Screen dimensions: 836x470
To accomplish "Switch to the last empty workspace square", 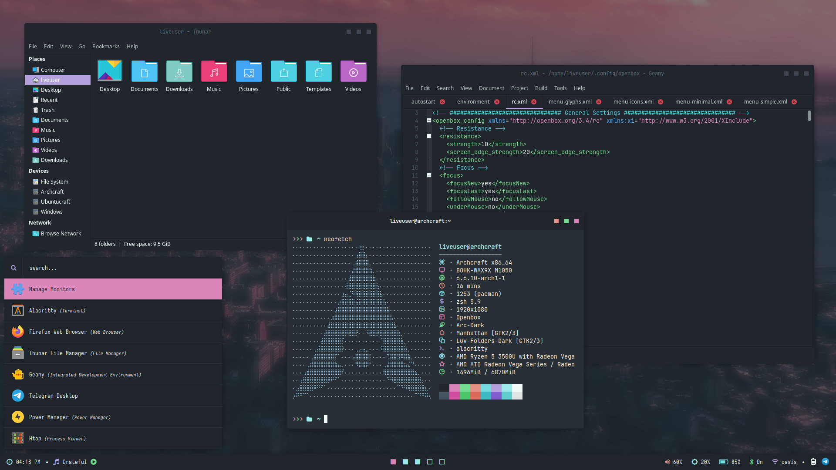I will pyautogui.click(x=442, y=462).
